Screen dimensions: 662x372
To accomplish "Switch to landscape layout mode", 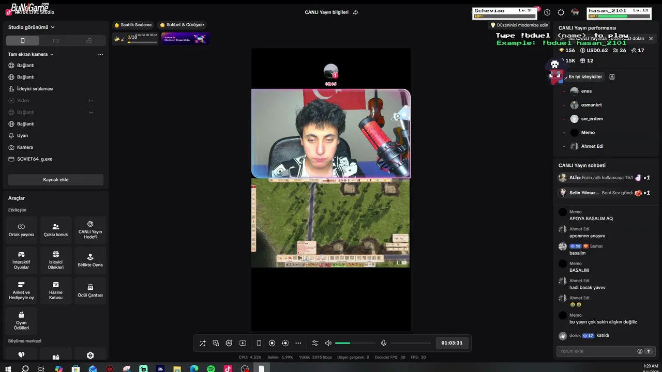I will point(56,41).
